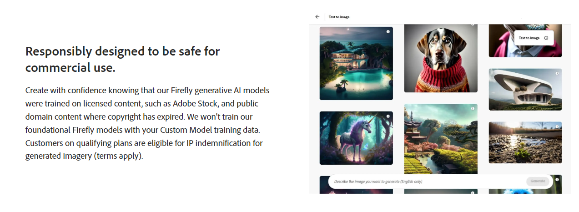
Task: Open the Japanese pagoda garden thumbnail
Action: [x=440, y=139]
